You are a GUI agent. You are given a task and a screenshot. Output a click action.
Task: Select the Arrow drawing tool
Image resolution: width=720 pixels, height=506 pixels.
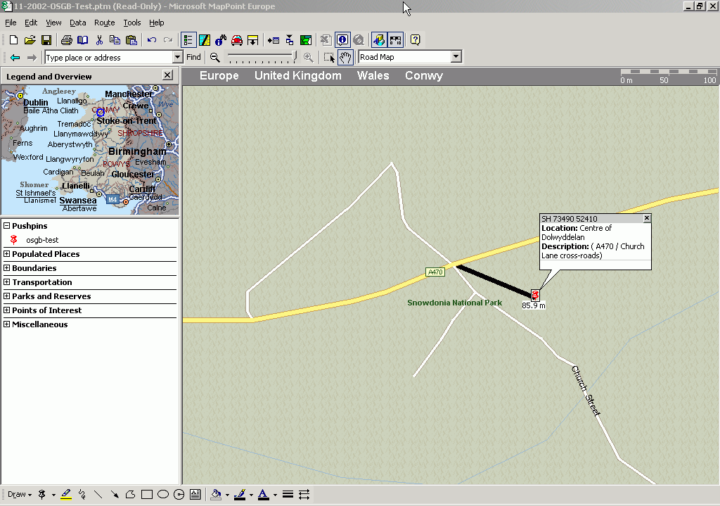tap(115, 495)
